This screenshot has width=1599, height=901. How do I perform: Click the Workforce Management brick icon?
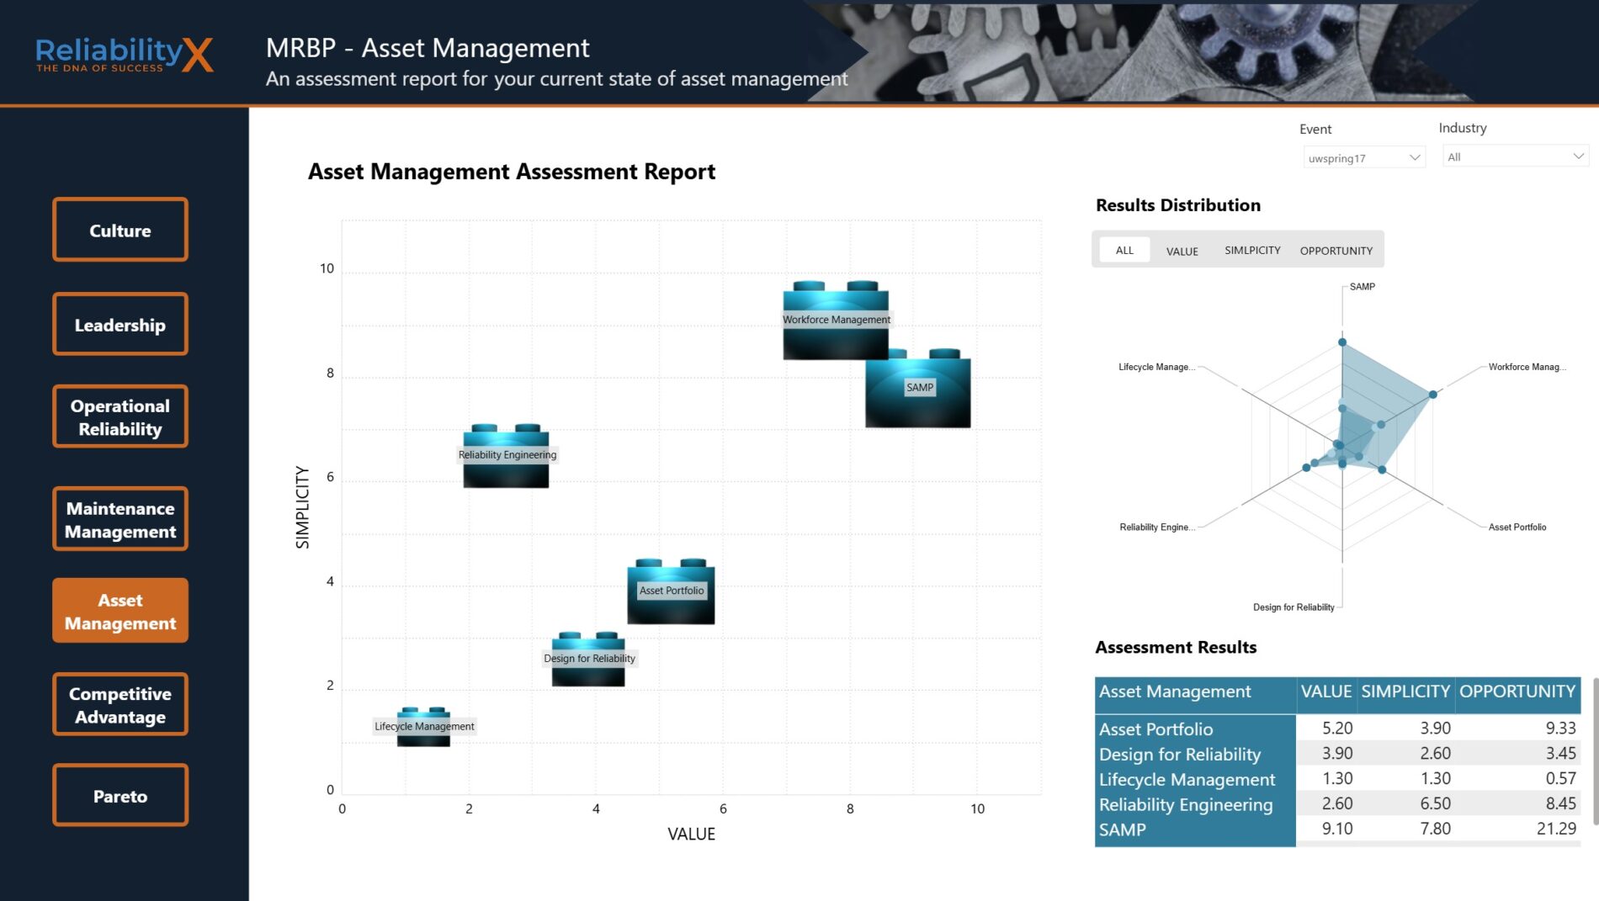835,321
